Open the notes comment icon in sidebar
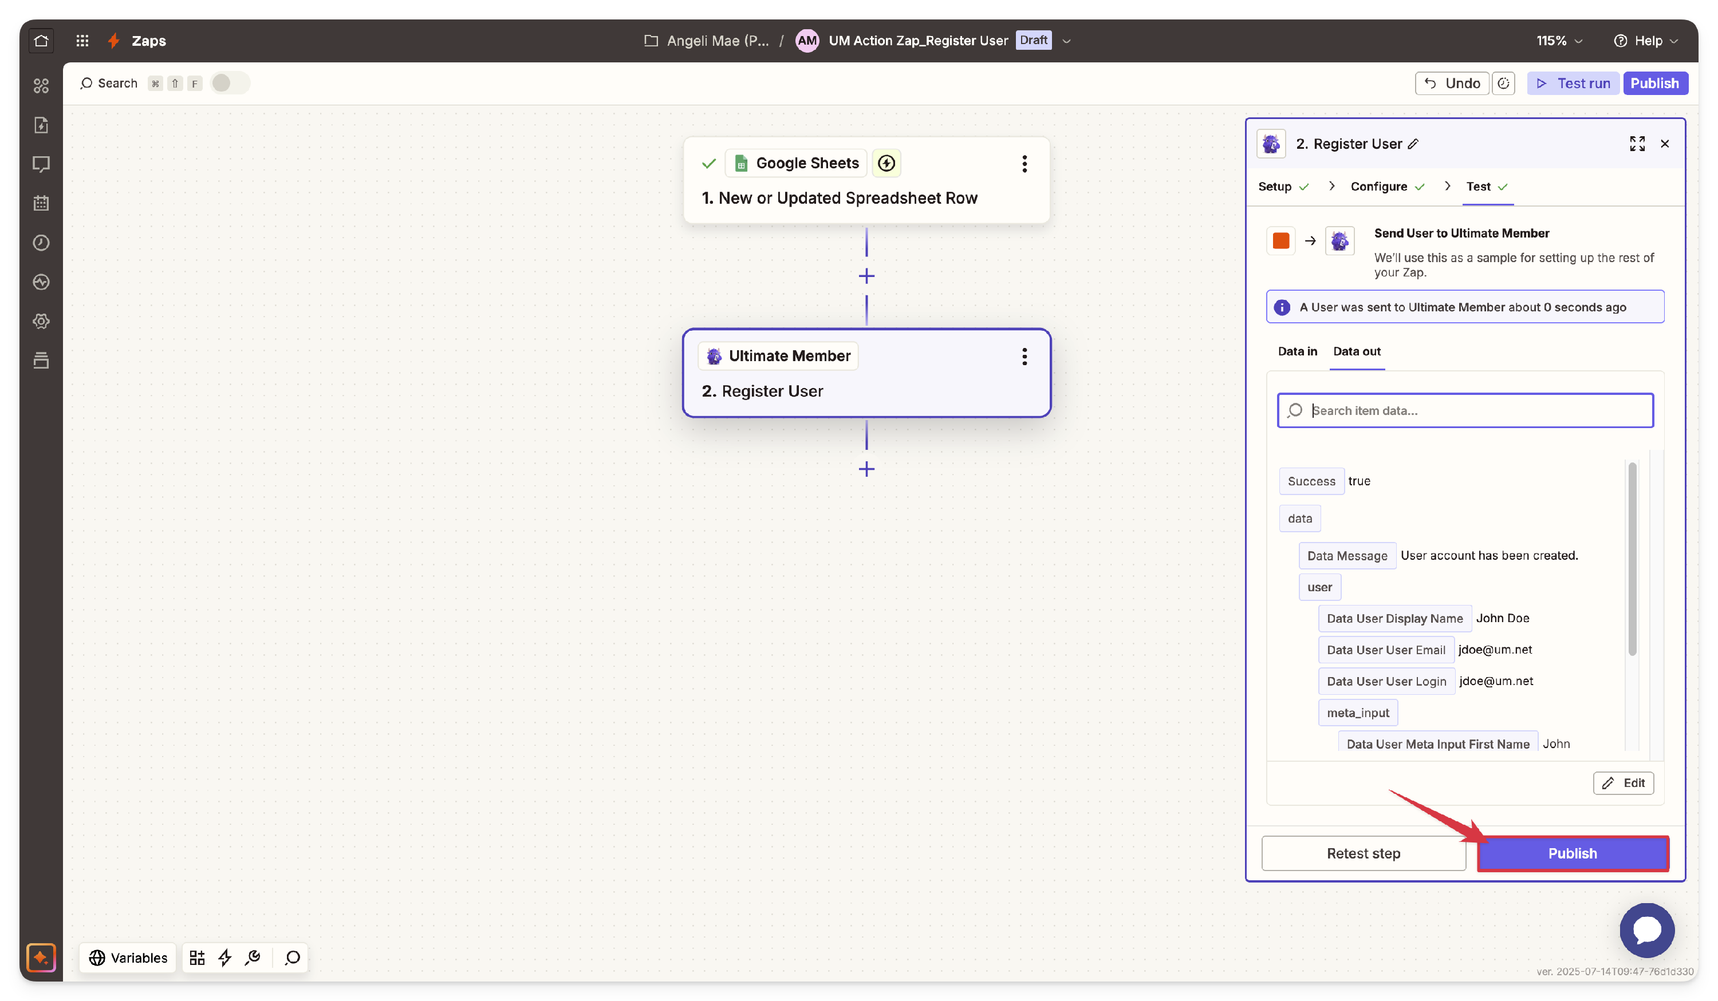This screenshot has width=1718, height=1001. point(41,164)
